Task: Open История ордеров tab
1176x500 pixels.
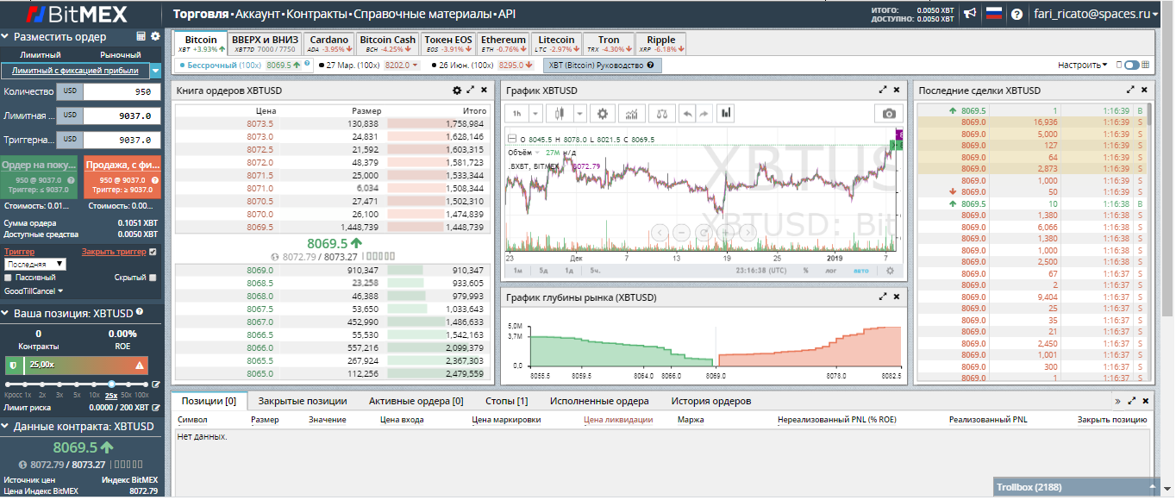Action: pyautogui.click(x=711, y=401)
